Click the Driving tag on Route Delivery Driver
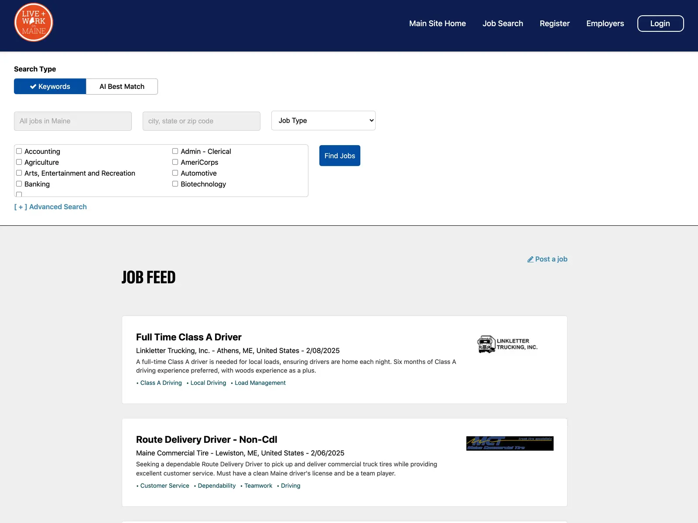698x523 pixels. (291, 486)
